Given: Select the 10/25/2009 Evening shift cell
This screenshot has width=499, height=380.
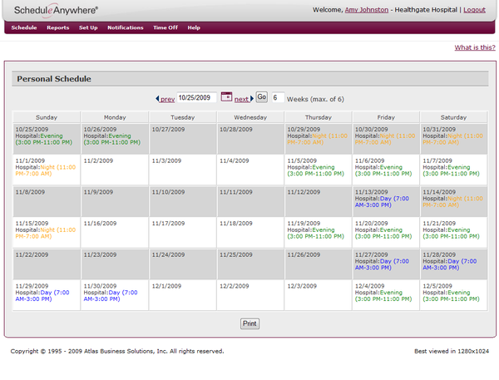Looking at the screenshot, I should pyautogui.click(x=47, y=138).
